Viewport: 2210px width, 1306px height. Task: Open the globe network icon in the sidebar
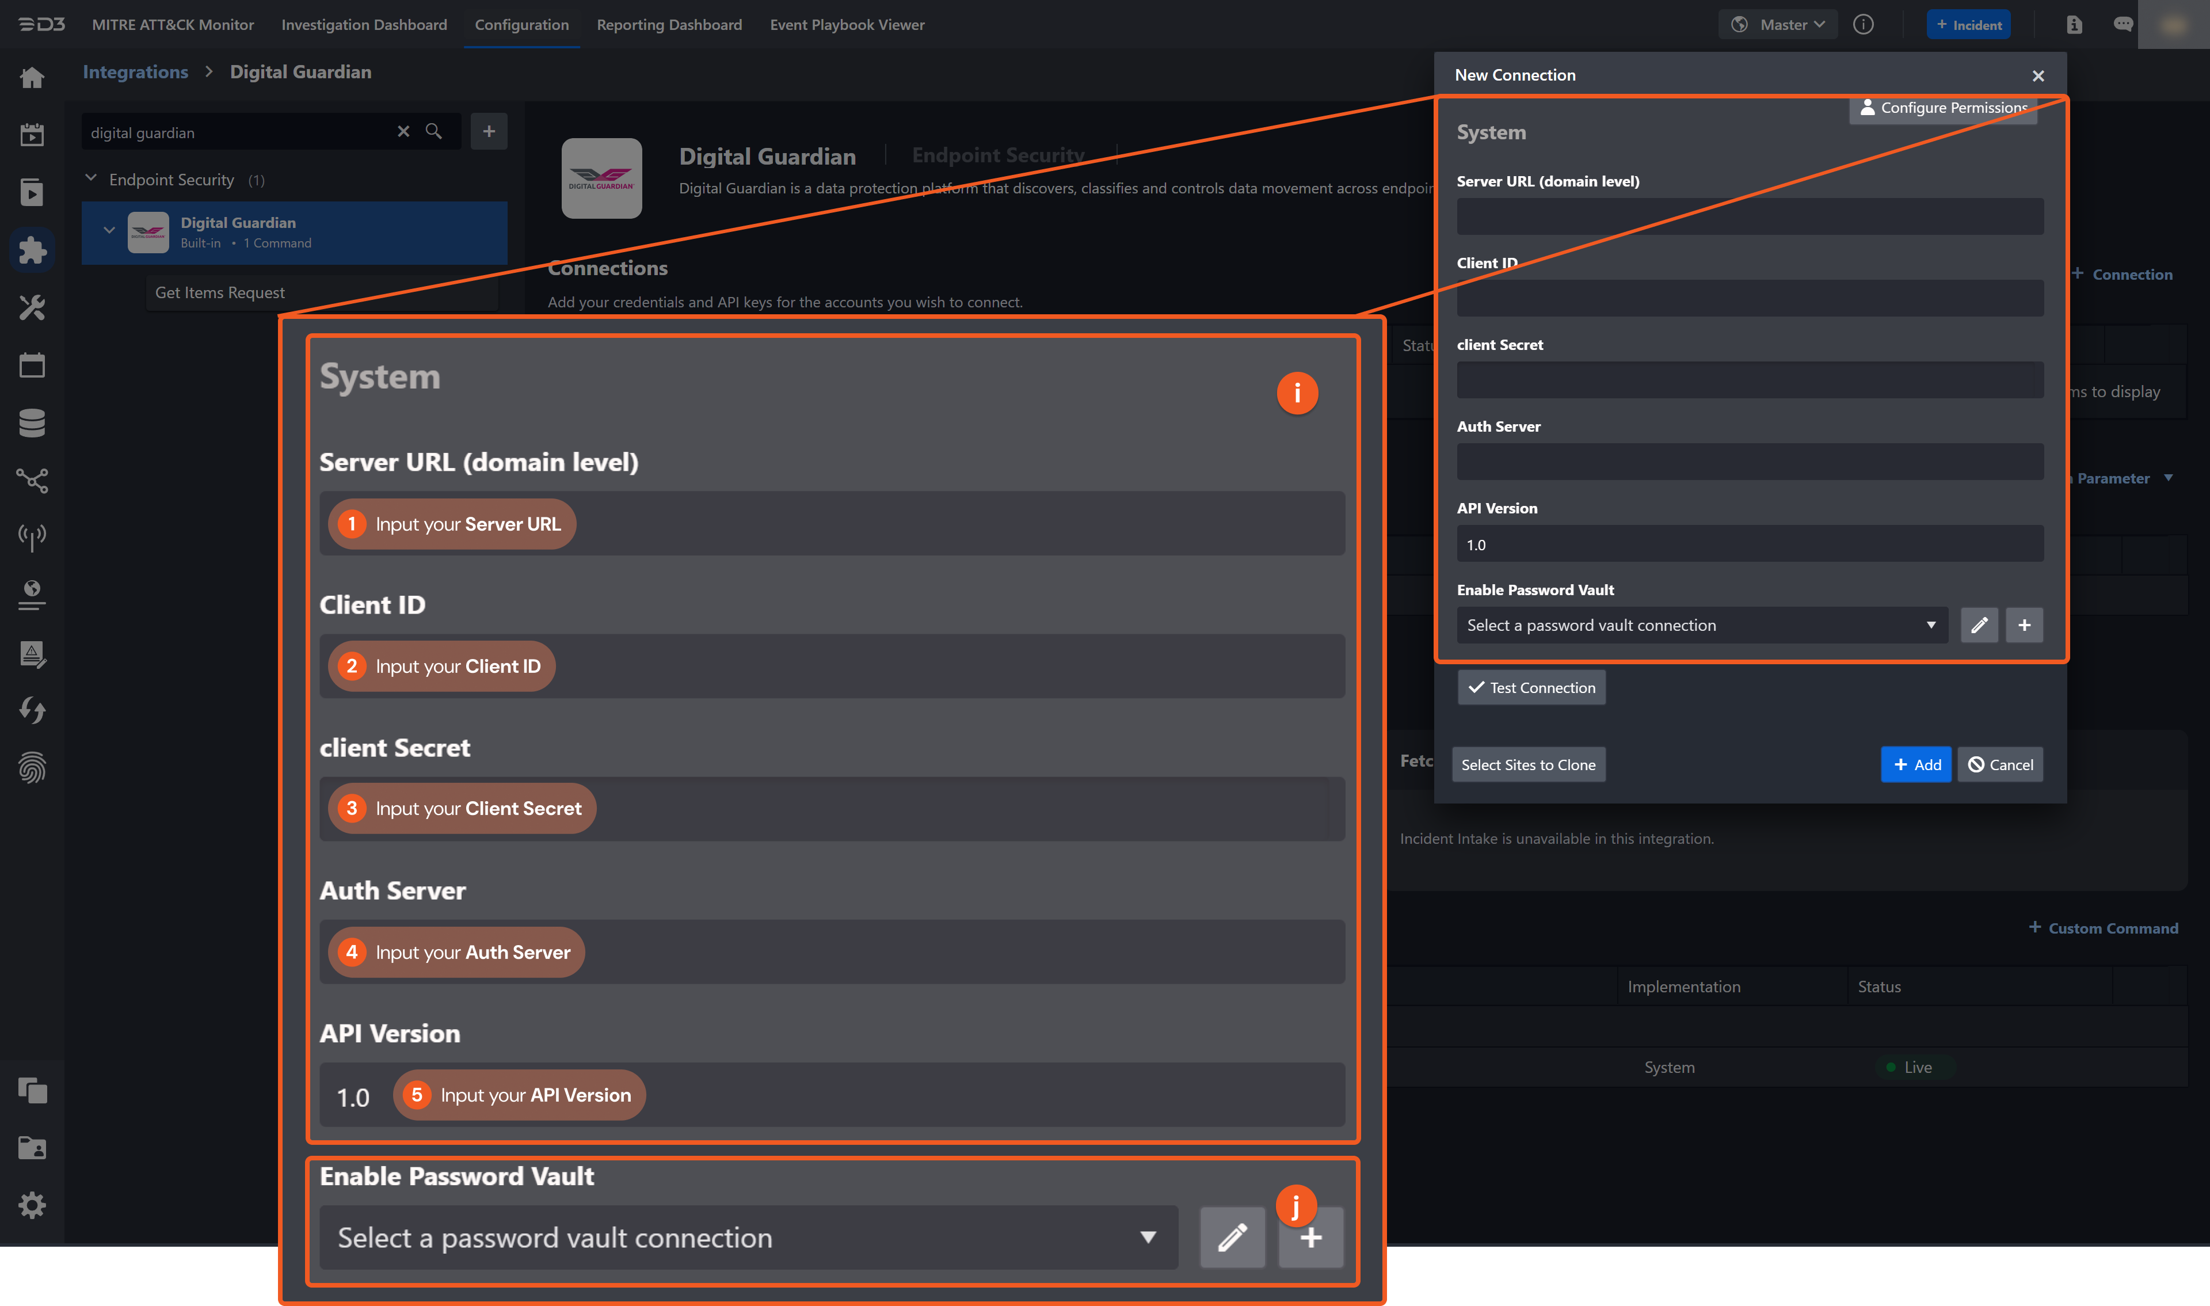coord(33,595)
